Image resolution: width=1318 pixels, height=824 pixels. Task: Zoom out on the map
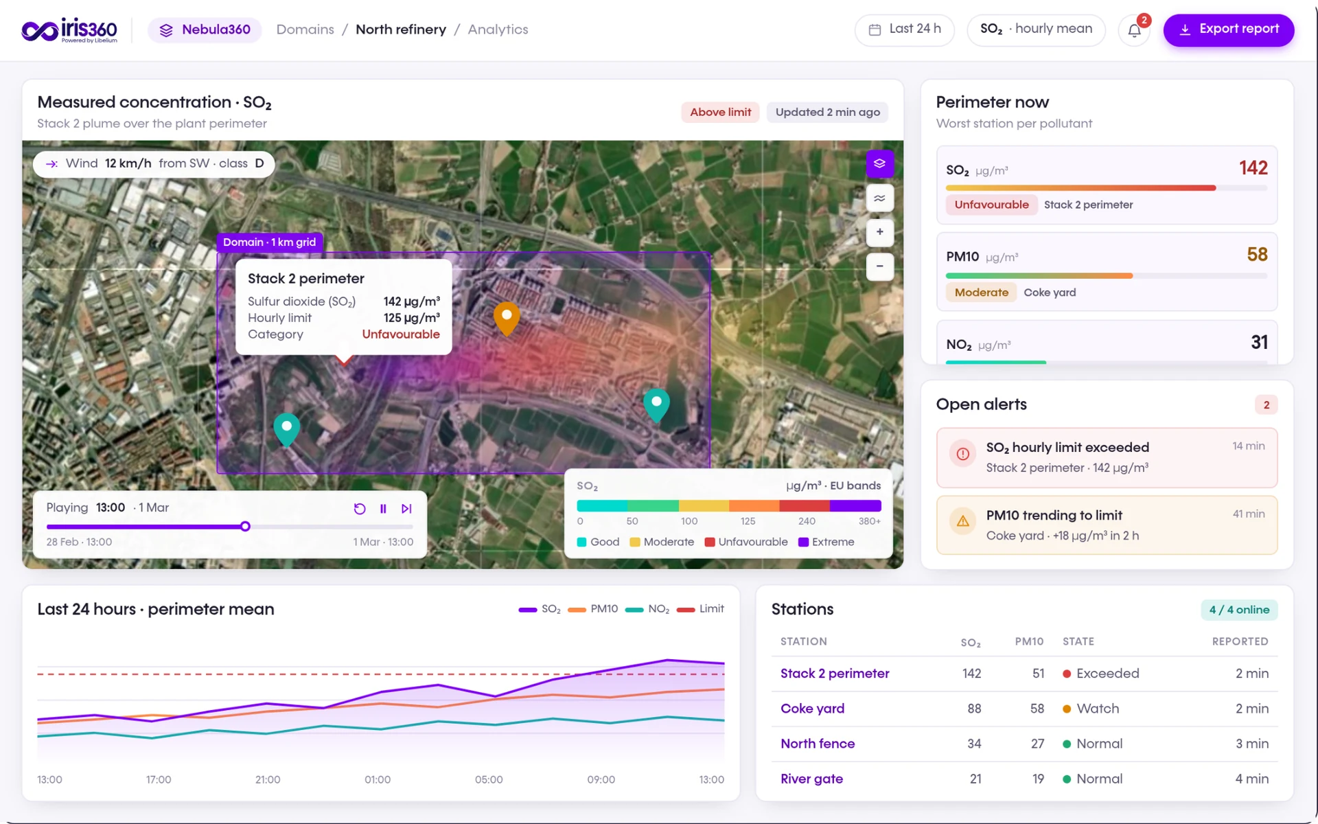pos(879,266)
